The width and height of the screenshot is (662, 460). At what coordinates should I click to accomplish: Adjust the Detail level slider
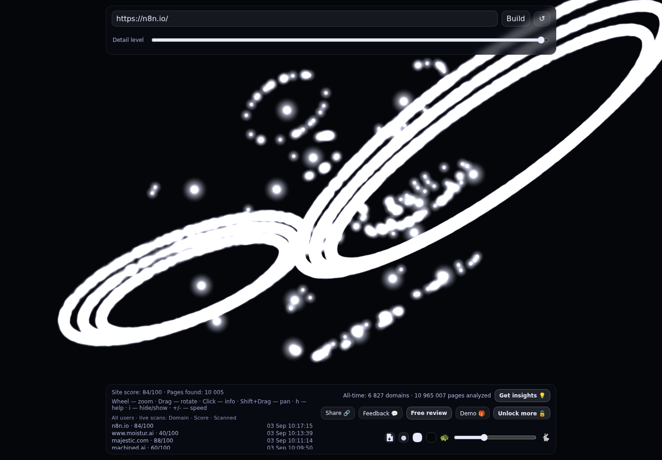350,40
